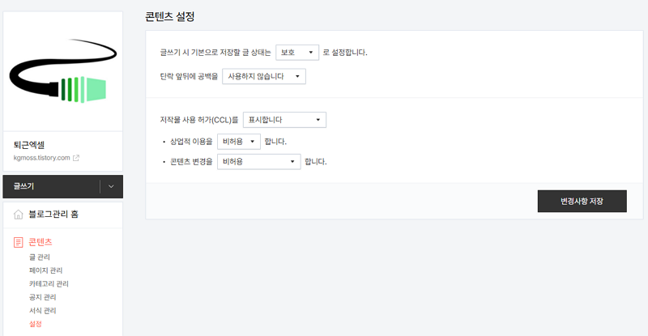Open external link icon next to kgmoss.tistory.com
Viewport: 648px width, 336px height.
click(76, 158)
